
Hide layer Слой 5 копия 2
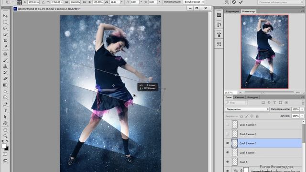(228, 143)
